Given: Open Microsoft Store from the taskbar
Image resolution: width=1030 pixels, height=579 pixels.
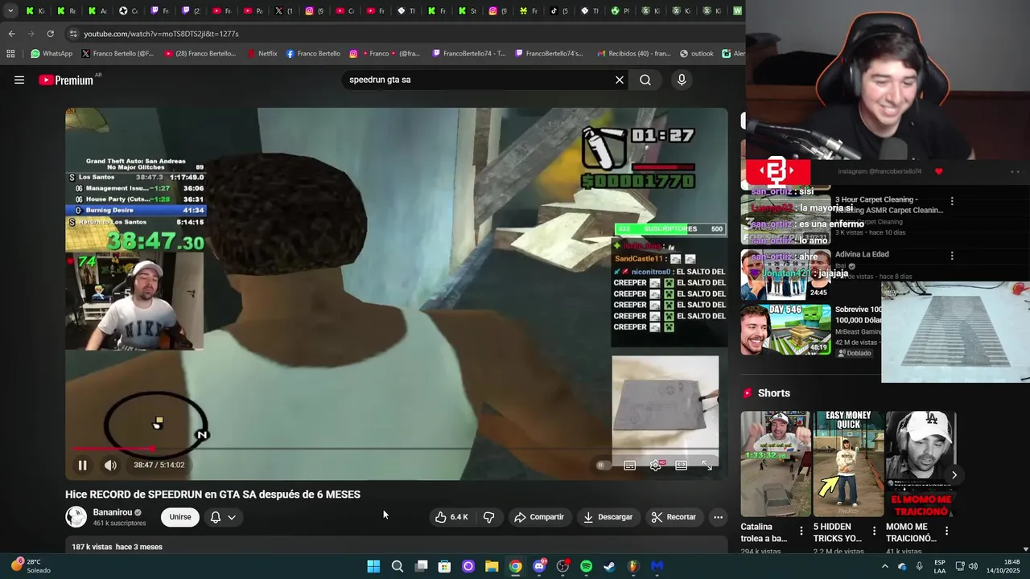Looking at the screenshot, I should (x=444, y=566).
